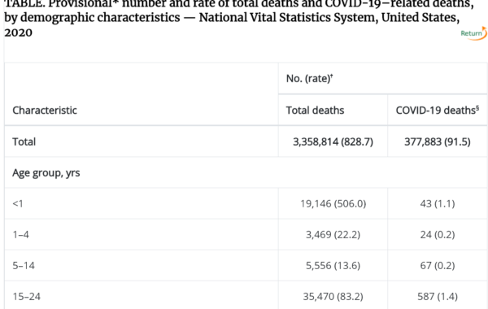
Task: Click the table title heading text
Action: (239, 18)
